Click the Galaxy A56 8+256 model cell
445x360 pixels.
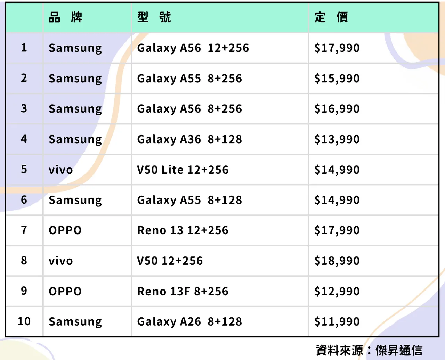(189, 109)
